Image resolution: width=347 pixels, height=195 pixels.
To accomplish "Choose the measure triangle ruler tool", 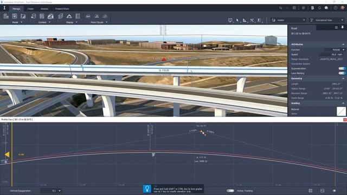I will (x=245, y=21).
